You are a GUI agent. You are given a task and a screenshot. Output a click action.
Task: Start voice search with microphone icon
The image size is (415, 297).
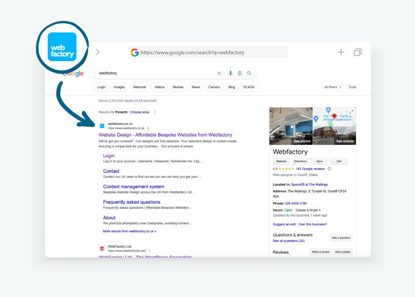230,73
